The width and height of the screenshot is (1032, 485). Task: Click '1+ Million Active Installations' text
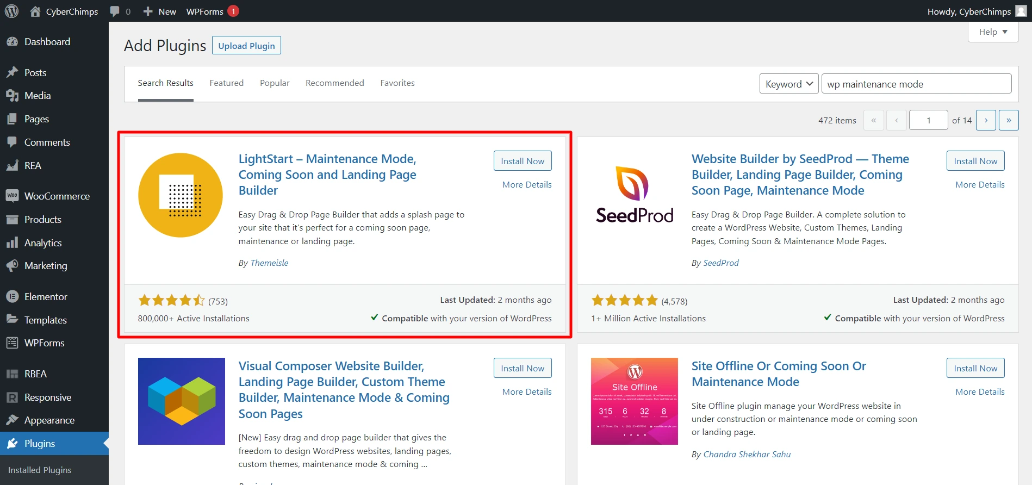tap(648, 319)
